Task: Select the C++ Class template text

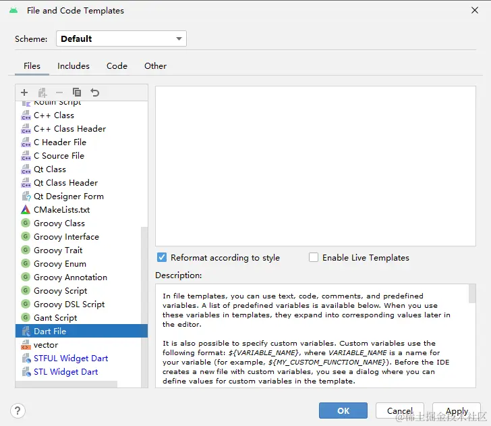Action: pos(54,115)
